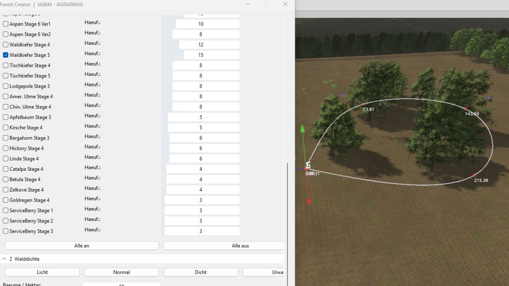Select the spline point labeled 143.59
The height and width of the screenshot is (286, 509).
click(465, 108)
